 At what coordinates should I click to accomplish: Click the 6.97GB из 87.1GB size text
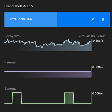click(92, 36)
